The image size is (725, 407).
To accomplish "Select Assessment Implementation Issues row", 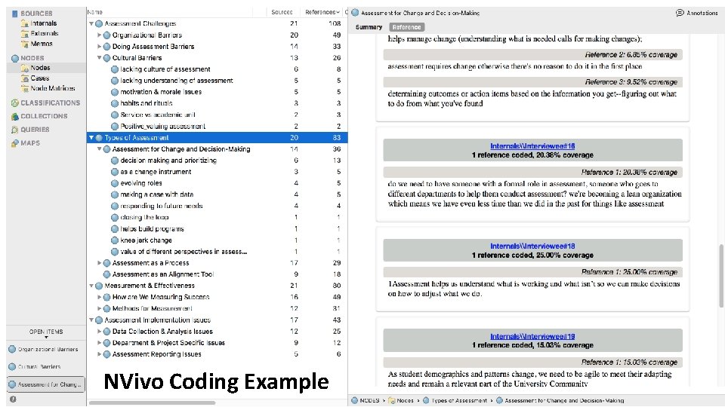I will point(217,320).
